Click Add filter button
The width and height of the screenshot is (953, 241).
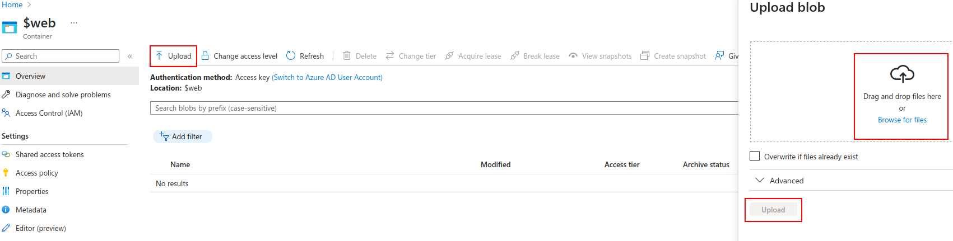click(x=183, y=136)
